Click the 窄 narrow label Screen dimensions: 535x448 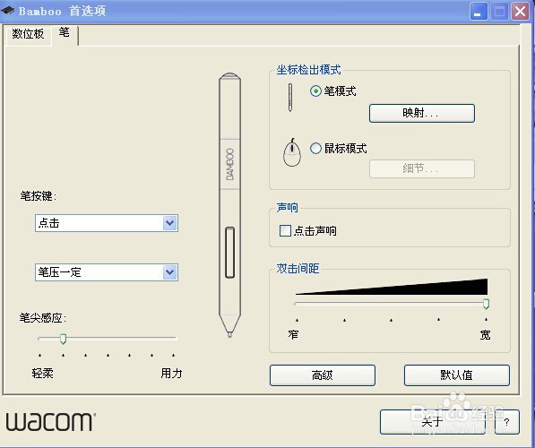tap(293, 334)
